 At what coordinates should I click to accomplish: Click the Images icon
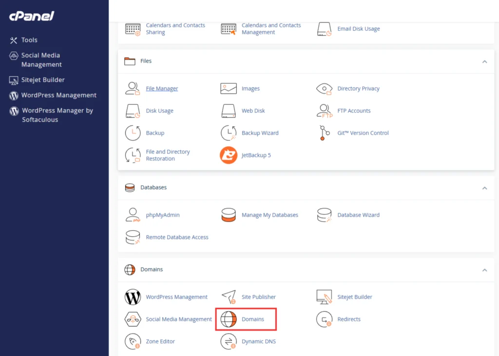229,89
